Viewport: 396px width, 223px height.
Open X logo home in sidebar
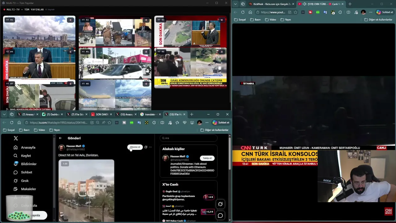[x=16, y=138]
